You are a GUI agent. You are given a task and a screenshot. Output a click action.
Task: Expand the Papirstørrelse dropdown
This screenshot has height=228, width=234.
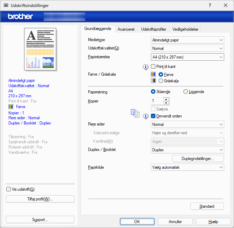(x=187, y=57)
